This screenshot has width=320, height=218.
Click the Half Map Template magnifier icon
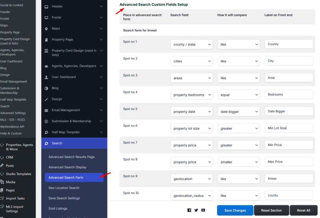point(46,132)
